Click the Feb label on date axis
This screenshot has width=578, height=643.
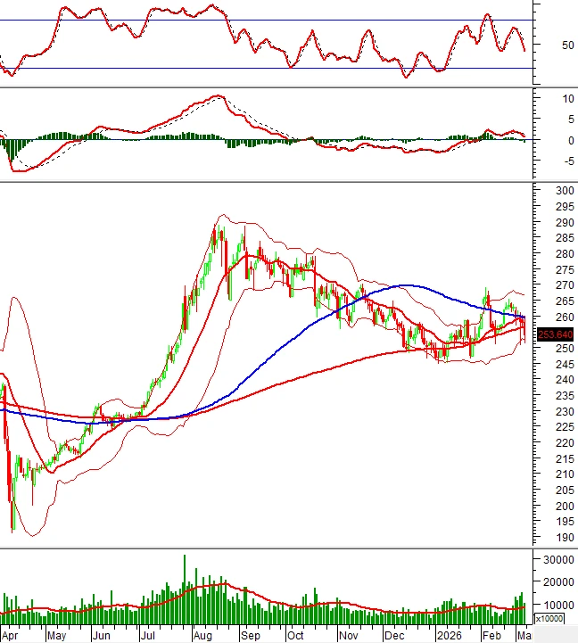coord(490,636)
